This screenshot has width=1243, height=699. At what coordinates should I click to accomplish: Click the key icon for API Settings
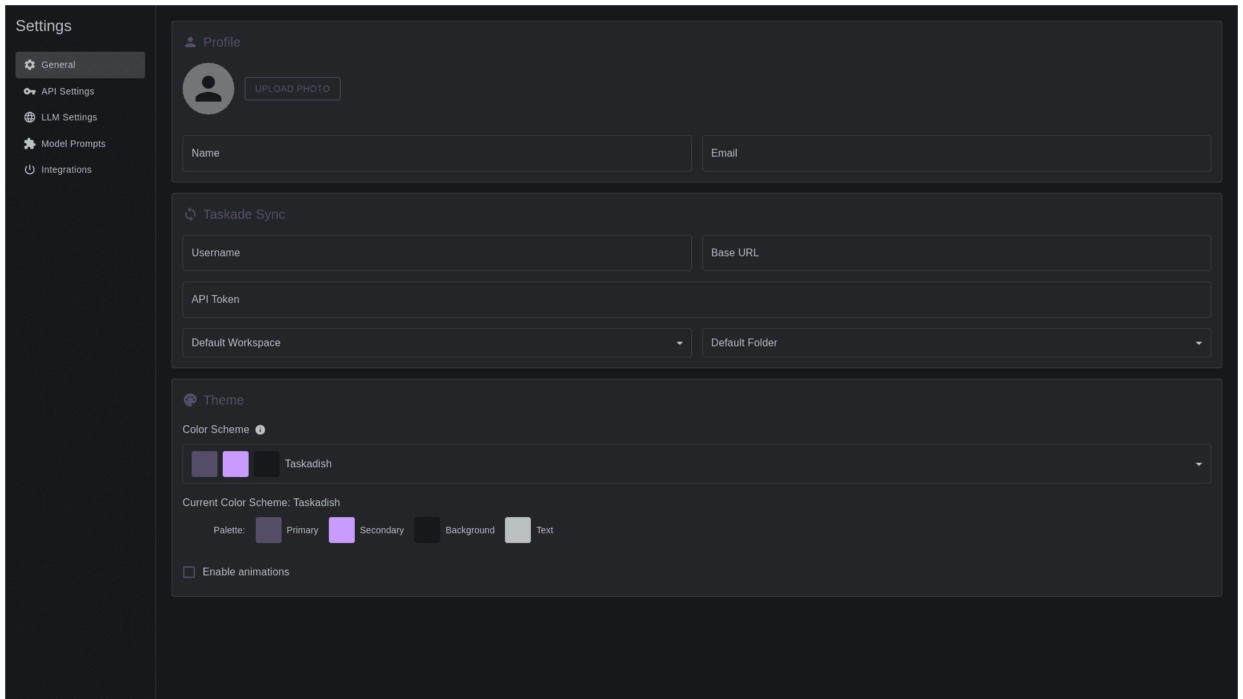coord(30,91)
